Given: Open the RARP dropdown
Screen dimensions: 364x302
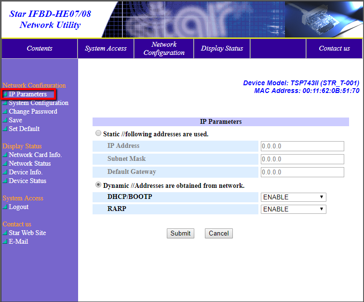Looking at the screenshot, I should coord(294,209).
